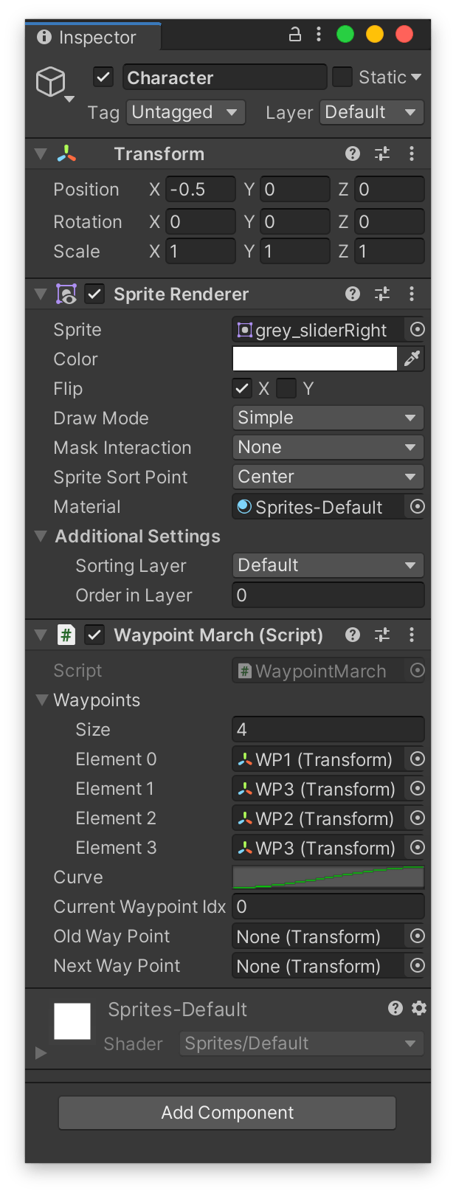
Task: Check Flip Y checkbox
Action: point(286,388)
